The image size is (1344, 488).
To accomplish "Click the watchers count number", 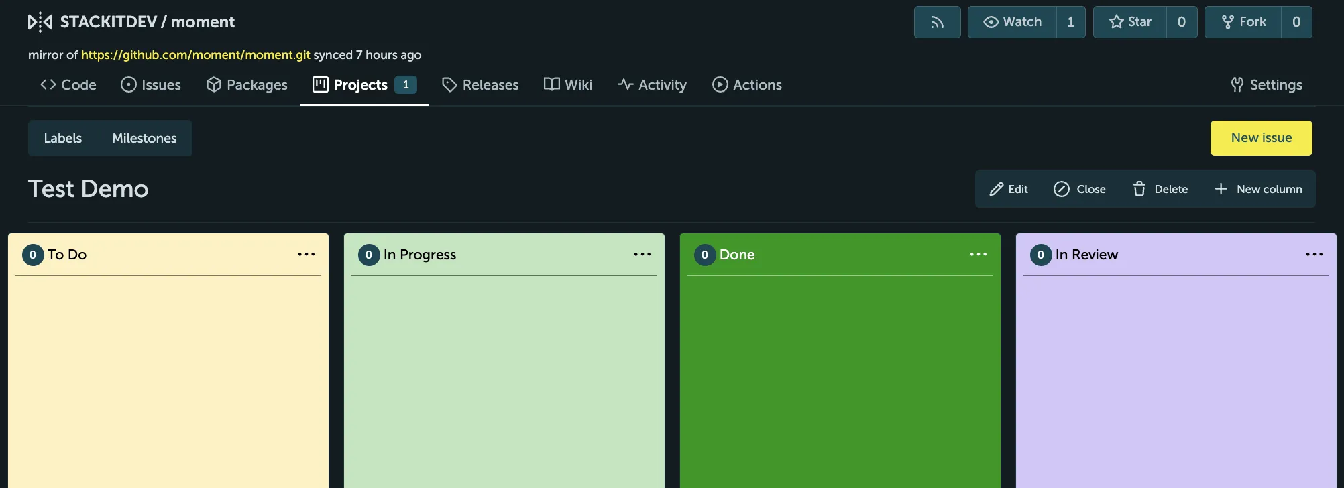I will pyautogui.click(x=1071, y=22).
